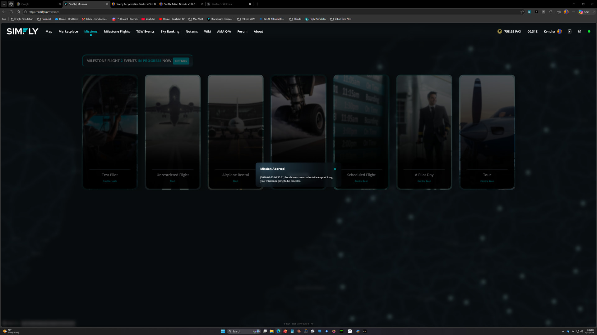The height and width of the screenshot is (335, 597).
Task: Open the Marketplace menu item
Action: (x=68, y=32)
